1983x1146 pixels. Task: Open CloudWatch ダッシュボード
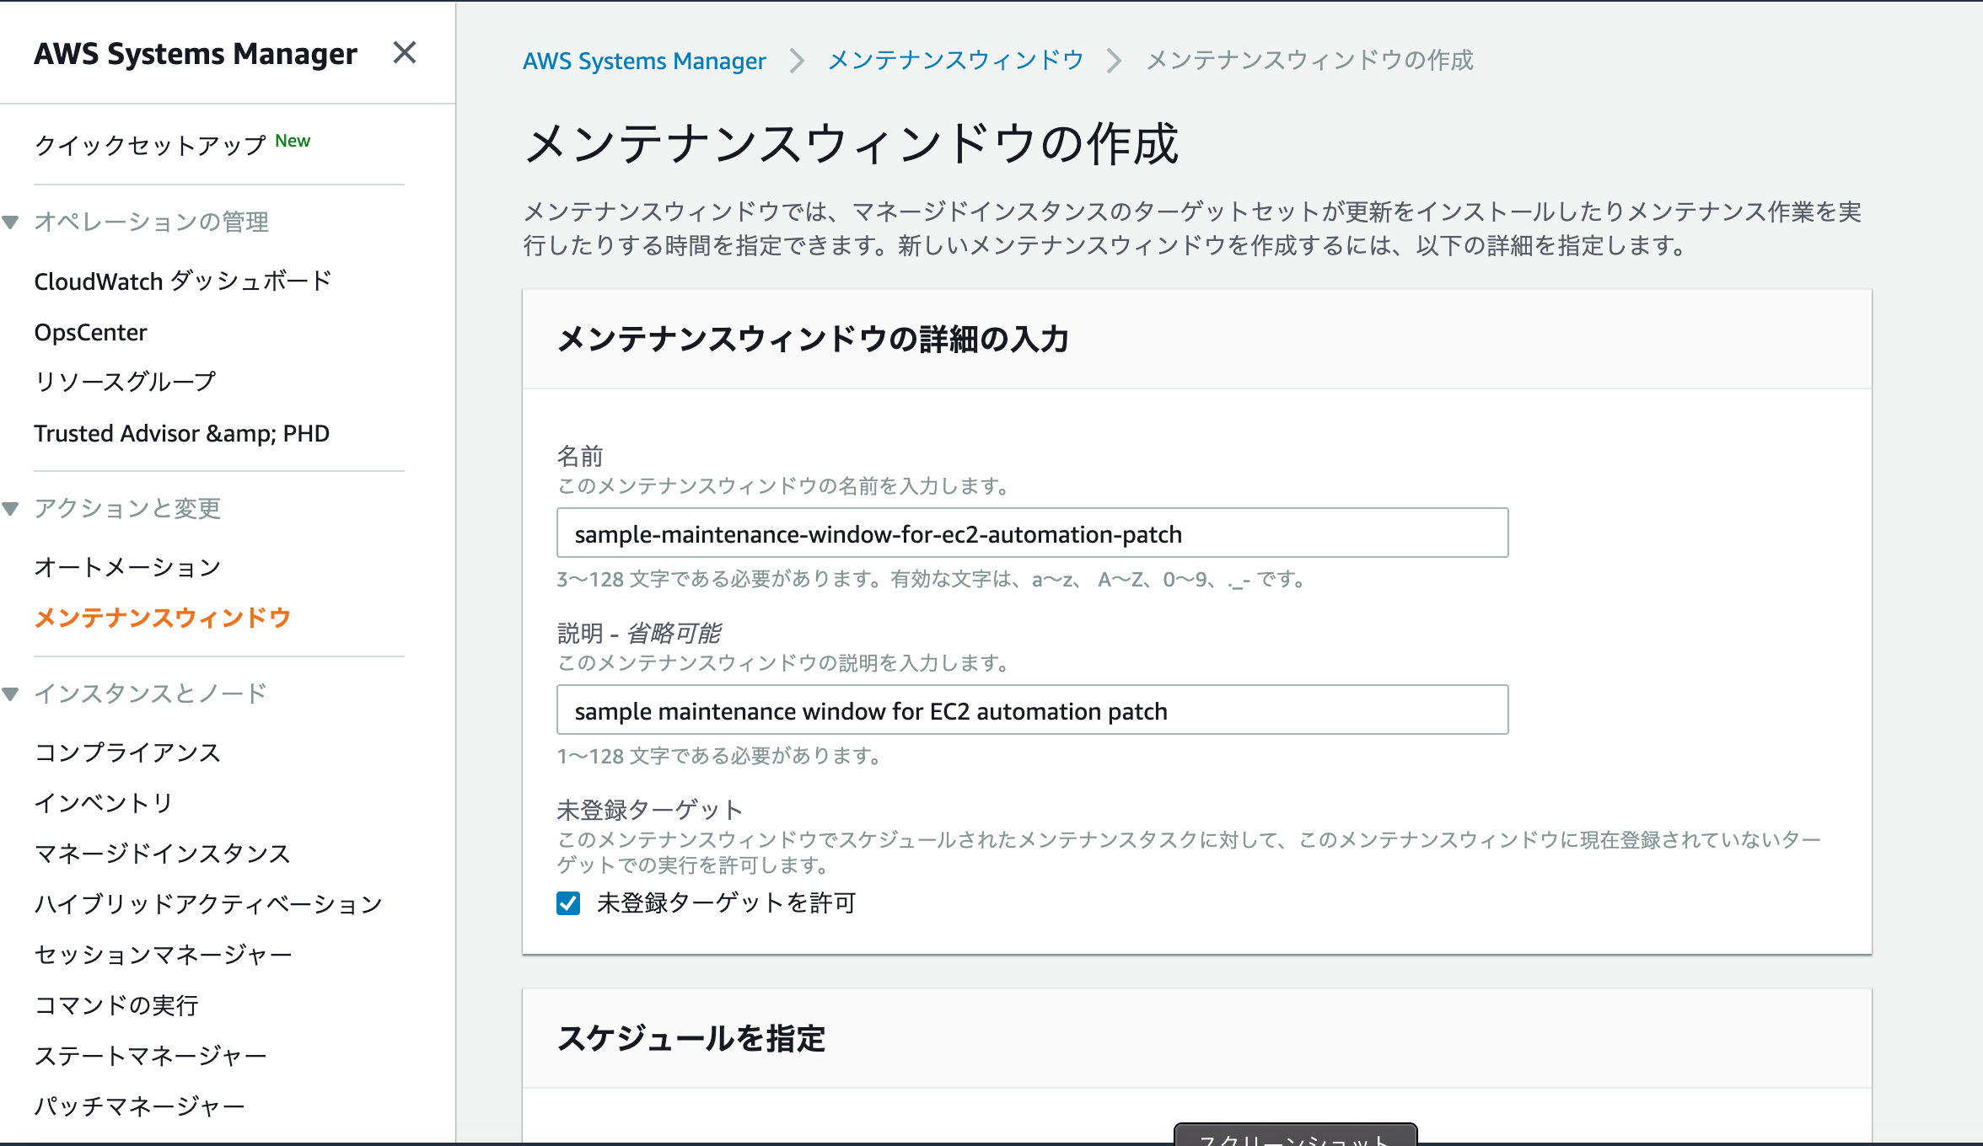coord(183,281)
